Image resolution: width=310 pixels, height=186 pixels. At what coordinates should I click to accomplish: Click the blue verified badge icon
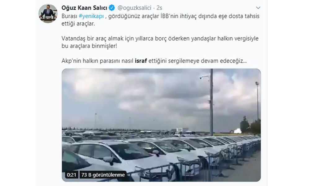point(112,8)
